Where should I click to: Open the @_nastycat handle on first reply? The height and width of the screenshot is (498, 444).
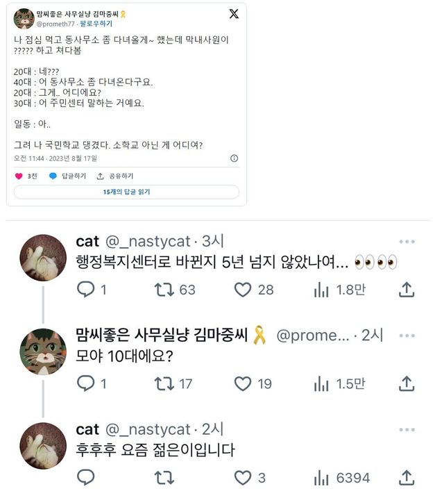[x=147, y=242]
